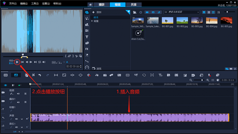Switch to Storyboard view
Viewport: 238px width, 134px height.
6,75
